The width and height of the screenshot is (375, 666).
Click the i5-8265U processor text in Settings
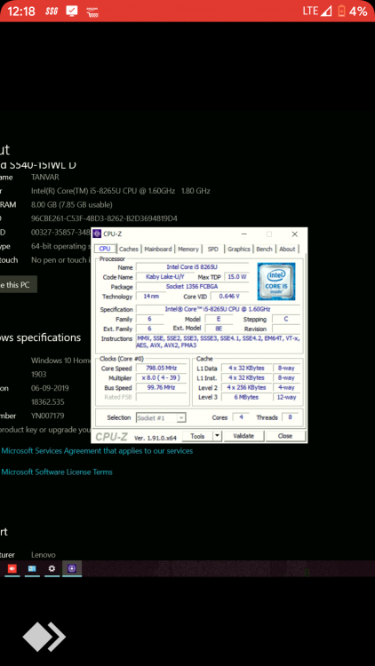pos(120,191)
